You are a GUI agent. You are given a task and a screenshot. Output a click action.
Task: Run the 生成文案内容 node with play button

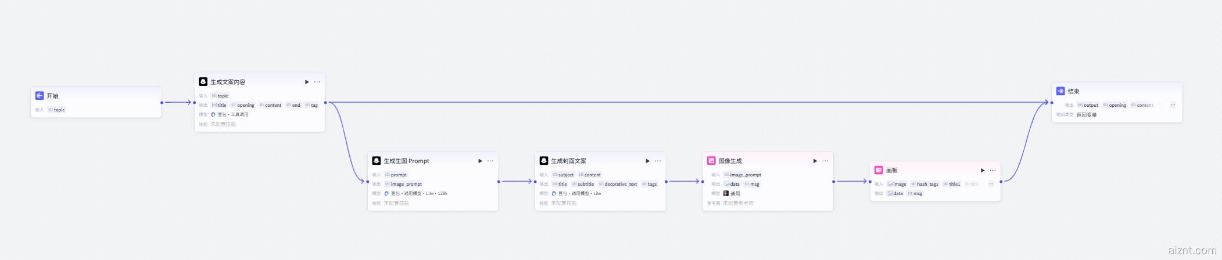[x=307, y=82]
